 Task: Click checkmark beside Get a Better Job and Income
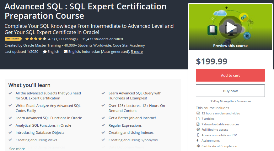[103, 118]
